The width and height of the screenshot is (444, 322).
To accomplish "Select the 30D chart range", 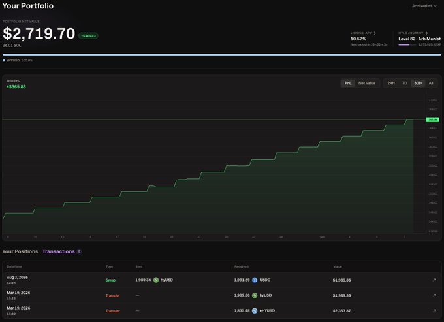I will pos(418,83).
